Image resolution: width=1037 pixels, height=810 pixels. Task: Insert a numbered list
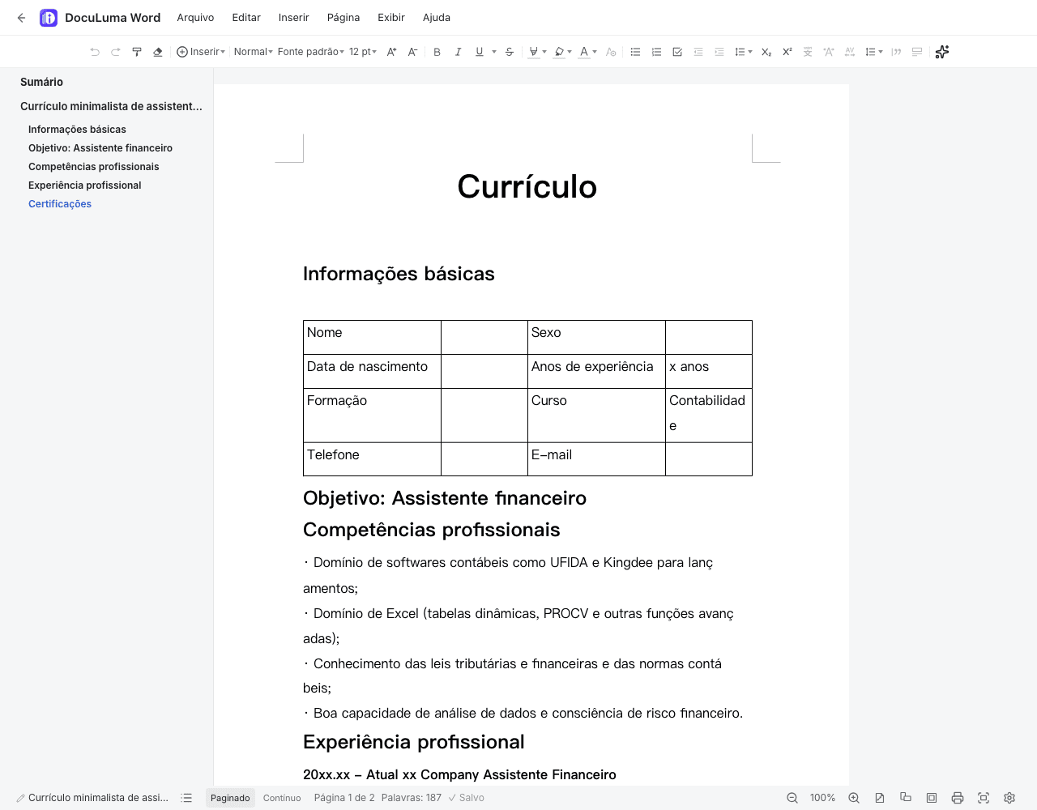pyautogui.click(x=656, y=52)
